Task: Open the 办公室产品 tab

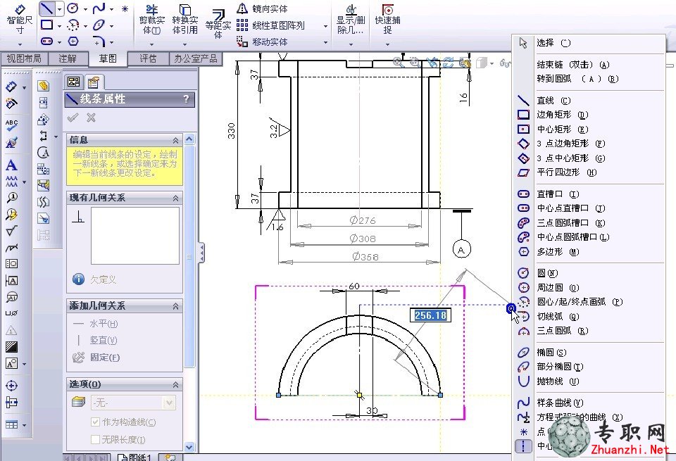Action: [x=196, y=58]
